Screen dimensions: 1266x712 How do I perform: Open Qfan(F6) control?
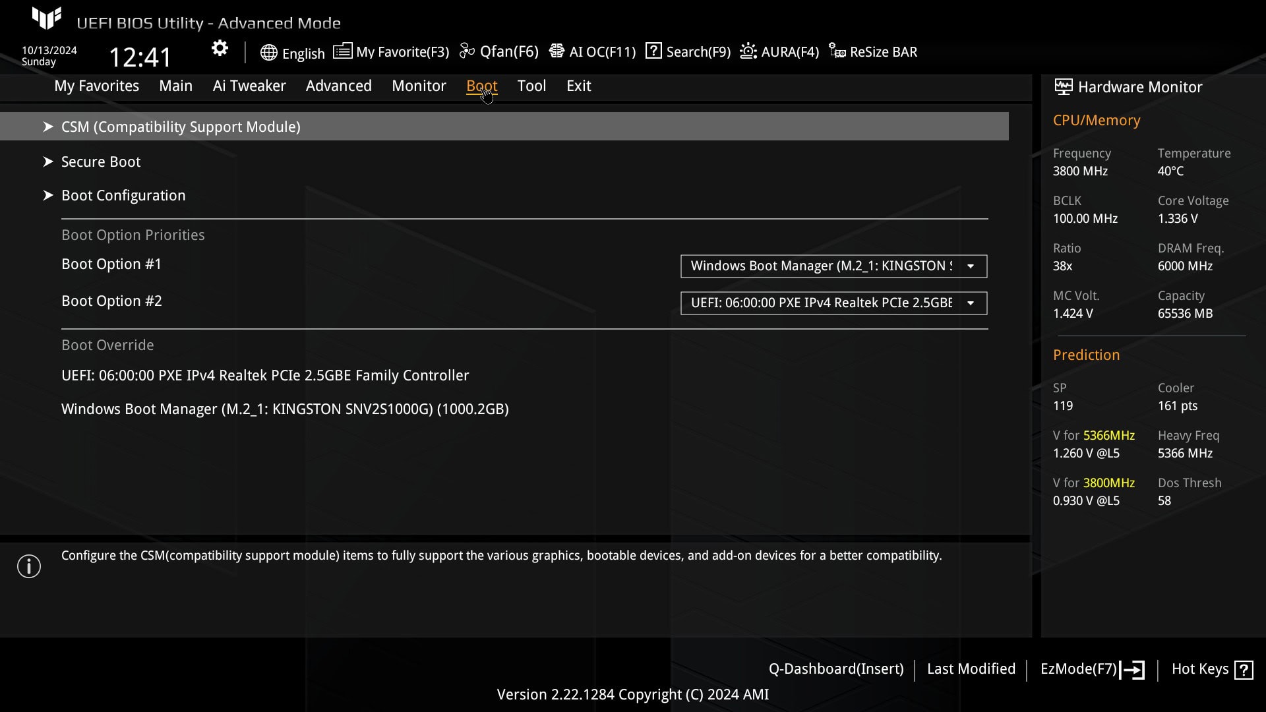(509, 51)
